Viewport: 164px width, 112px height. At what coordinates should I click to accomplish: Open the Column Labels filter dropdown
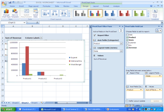(41, 38)
